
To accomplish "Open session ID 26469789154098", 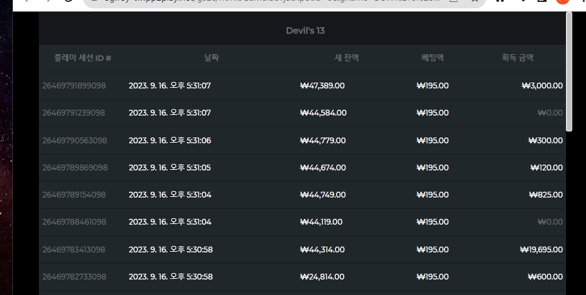I will coord(74,194).
